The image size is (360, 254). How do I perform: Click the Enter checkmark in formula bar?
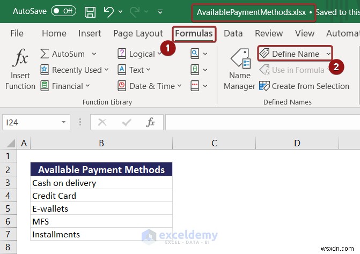coord(127,122)
